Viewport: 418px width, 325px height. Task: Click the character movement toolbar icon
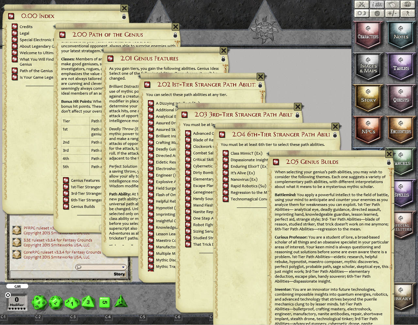pyautogui.click(x=408, y=13)
